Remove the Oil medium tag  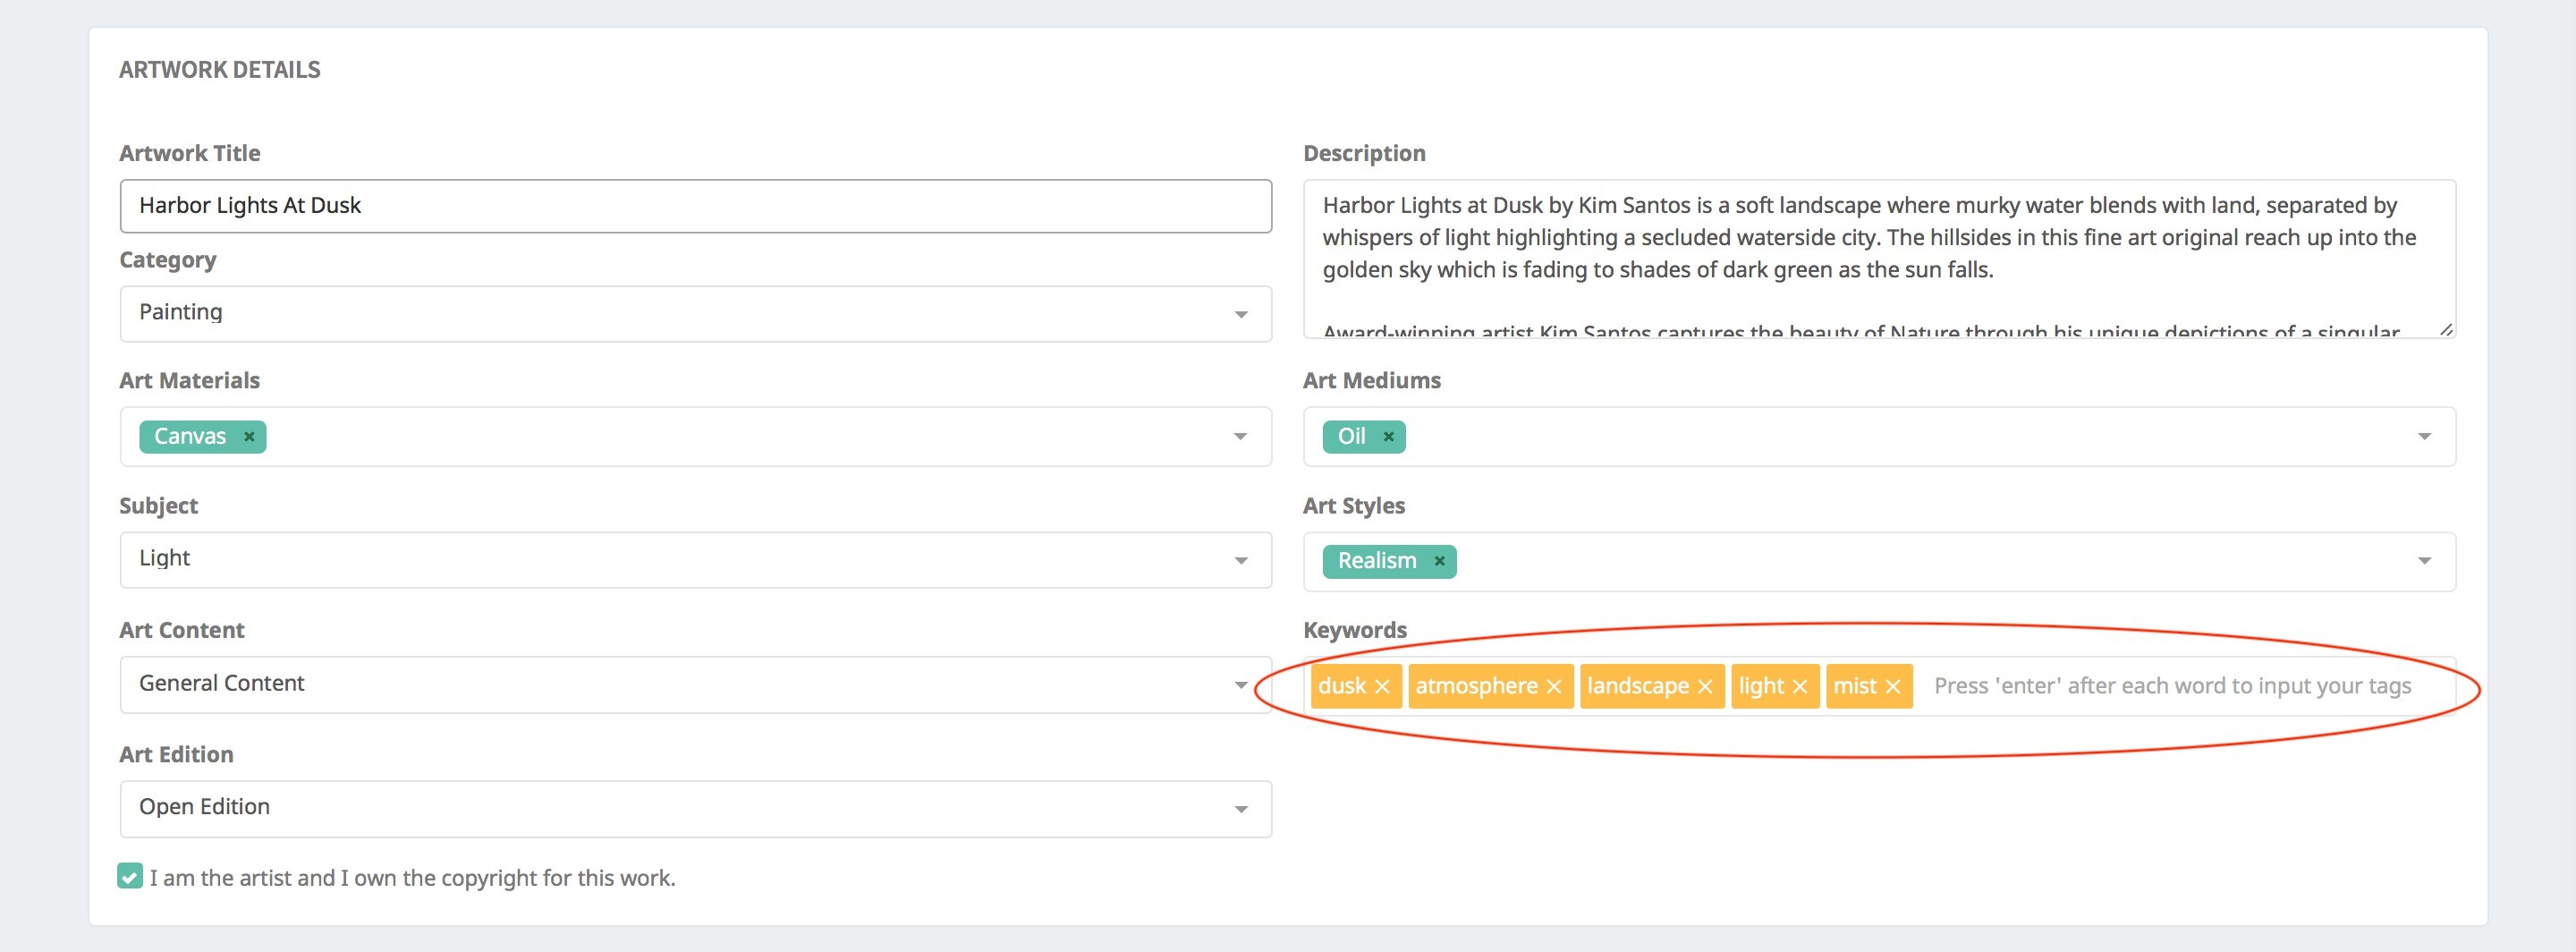[x=1388, y=437]
